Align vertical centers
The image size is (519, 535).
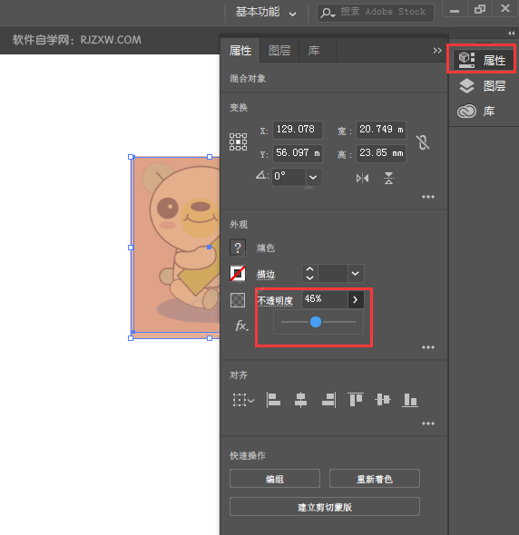click(382, 400)
